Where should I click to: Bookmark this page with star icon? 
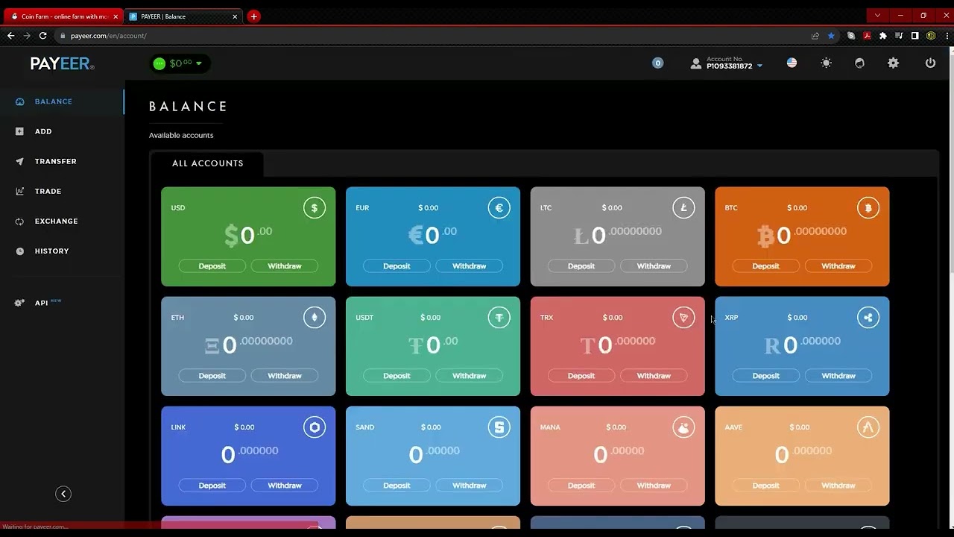(831, 36)
